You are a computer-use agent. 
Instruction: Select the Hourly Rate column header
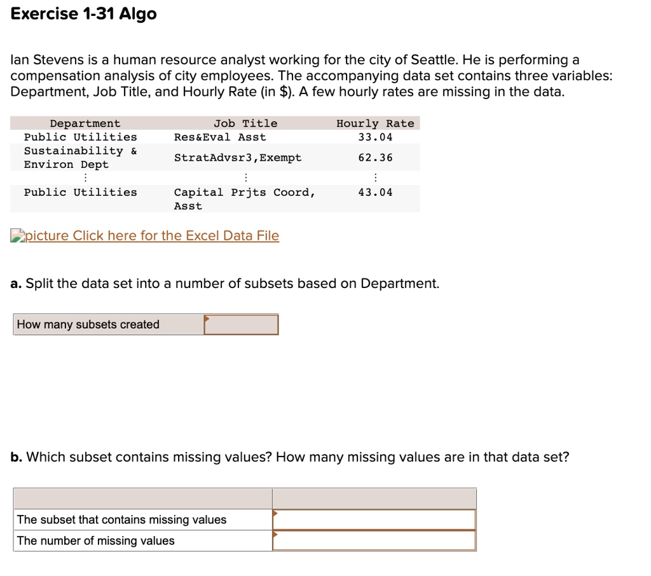(x=375, y=123)
